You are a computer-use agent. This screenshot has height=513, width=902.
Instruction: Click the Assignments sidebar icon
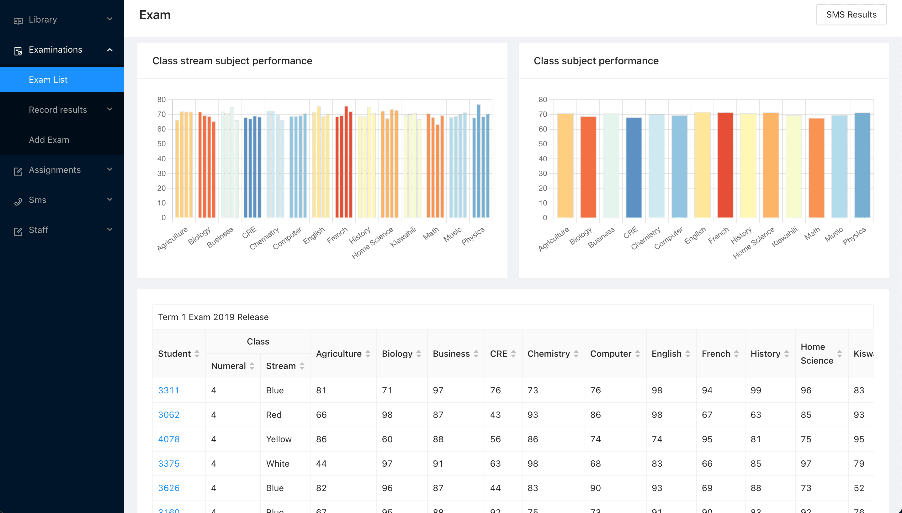point(17,170)
